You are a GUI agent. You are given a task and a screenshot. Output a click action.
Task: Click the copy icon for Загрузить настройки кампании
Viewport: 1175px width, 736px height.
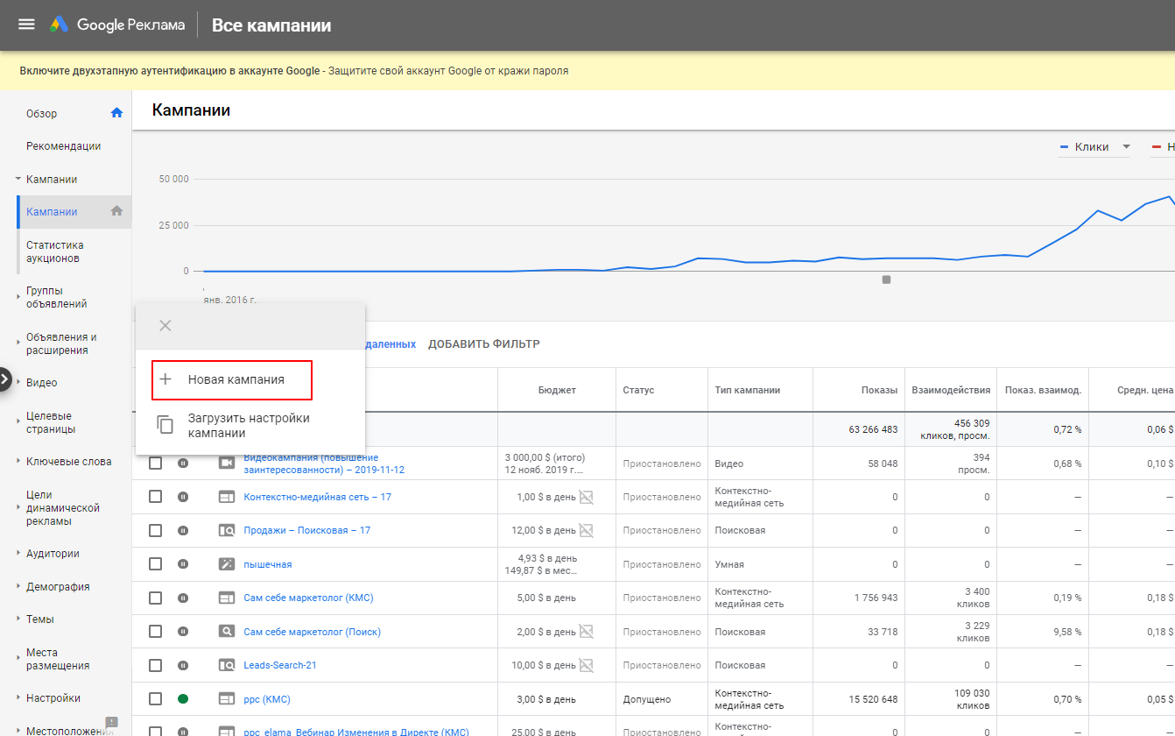165,425
